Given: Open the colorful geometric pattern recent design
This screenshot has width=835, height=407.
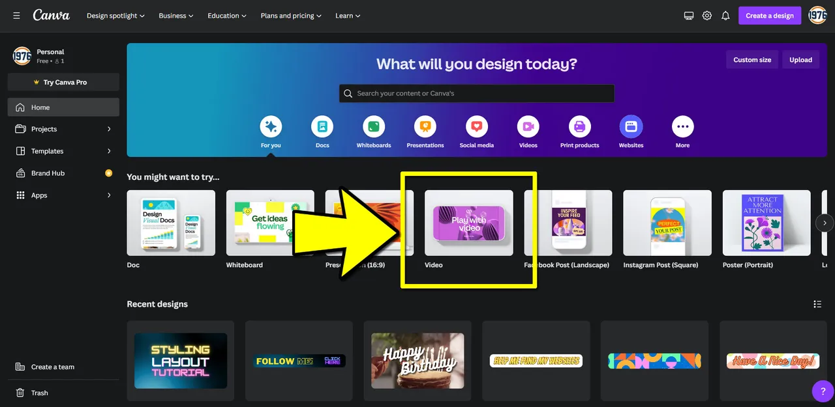Looking at the screenshot, I should (x=654, y=361).
